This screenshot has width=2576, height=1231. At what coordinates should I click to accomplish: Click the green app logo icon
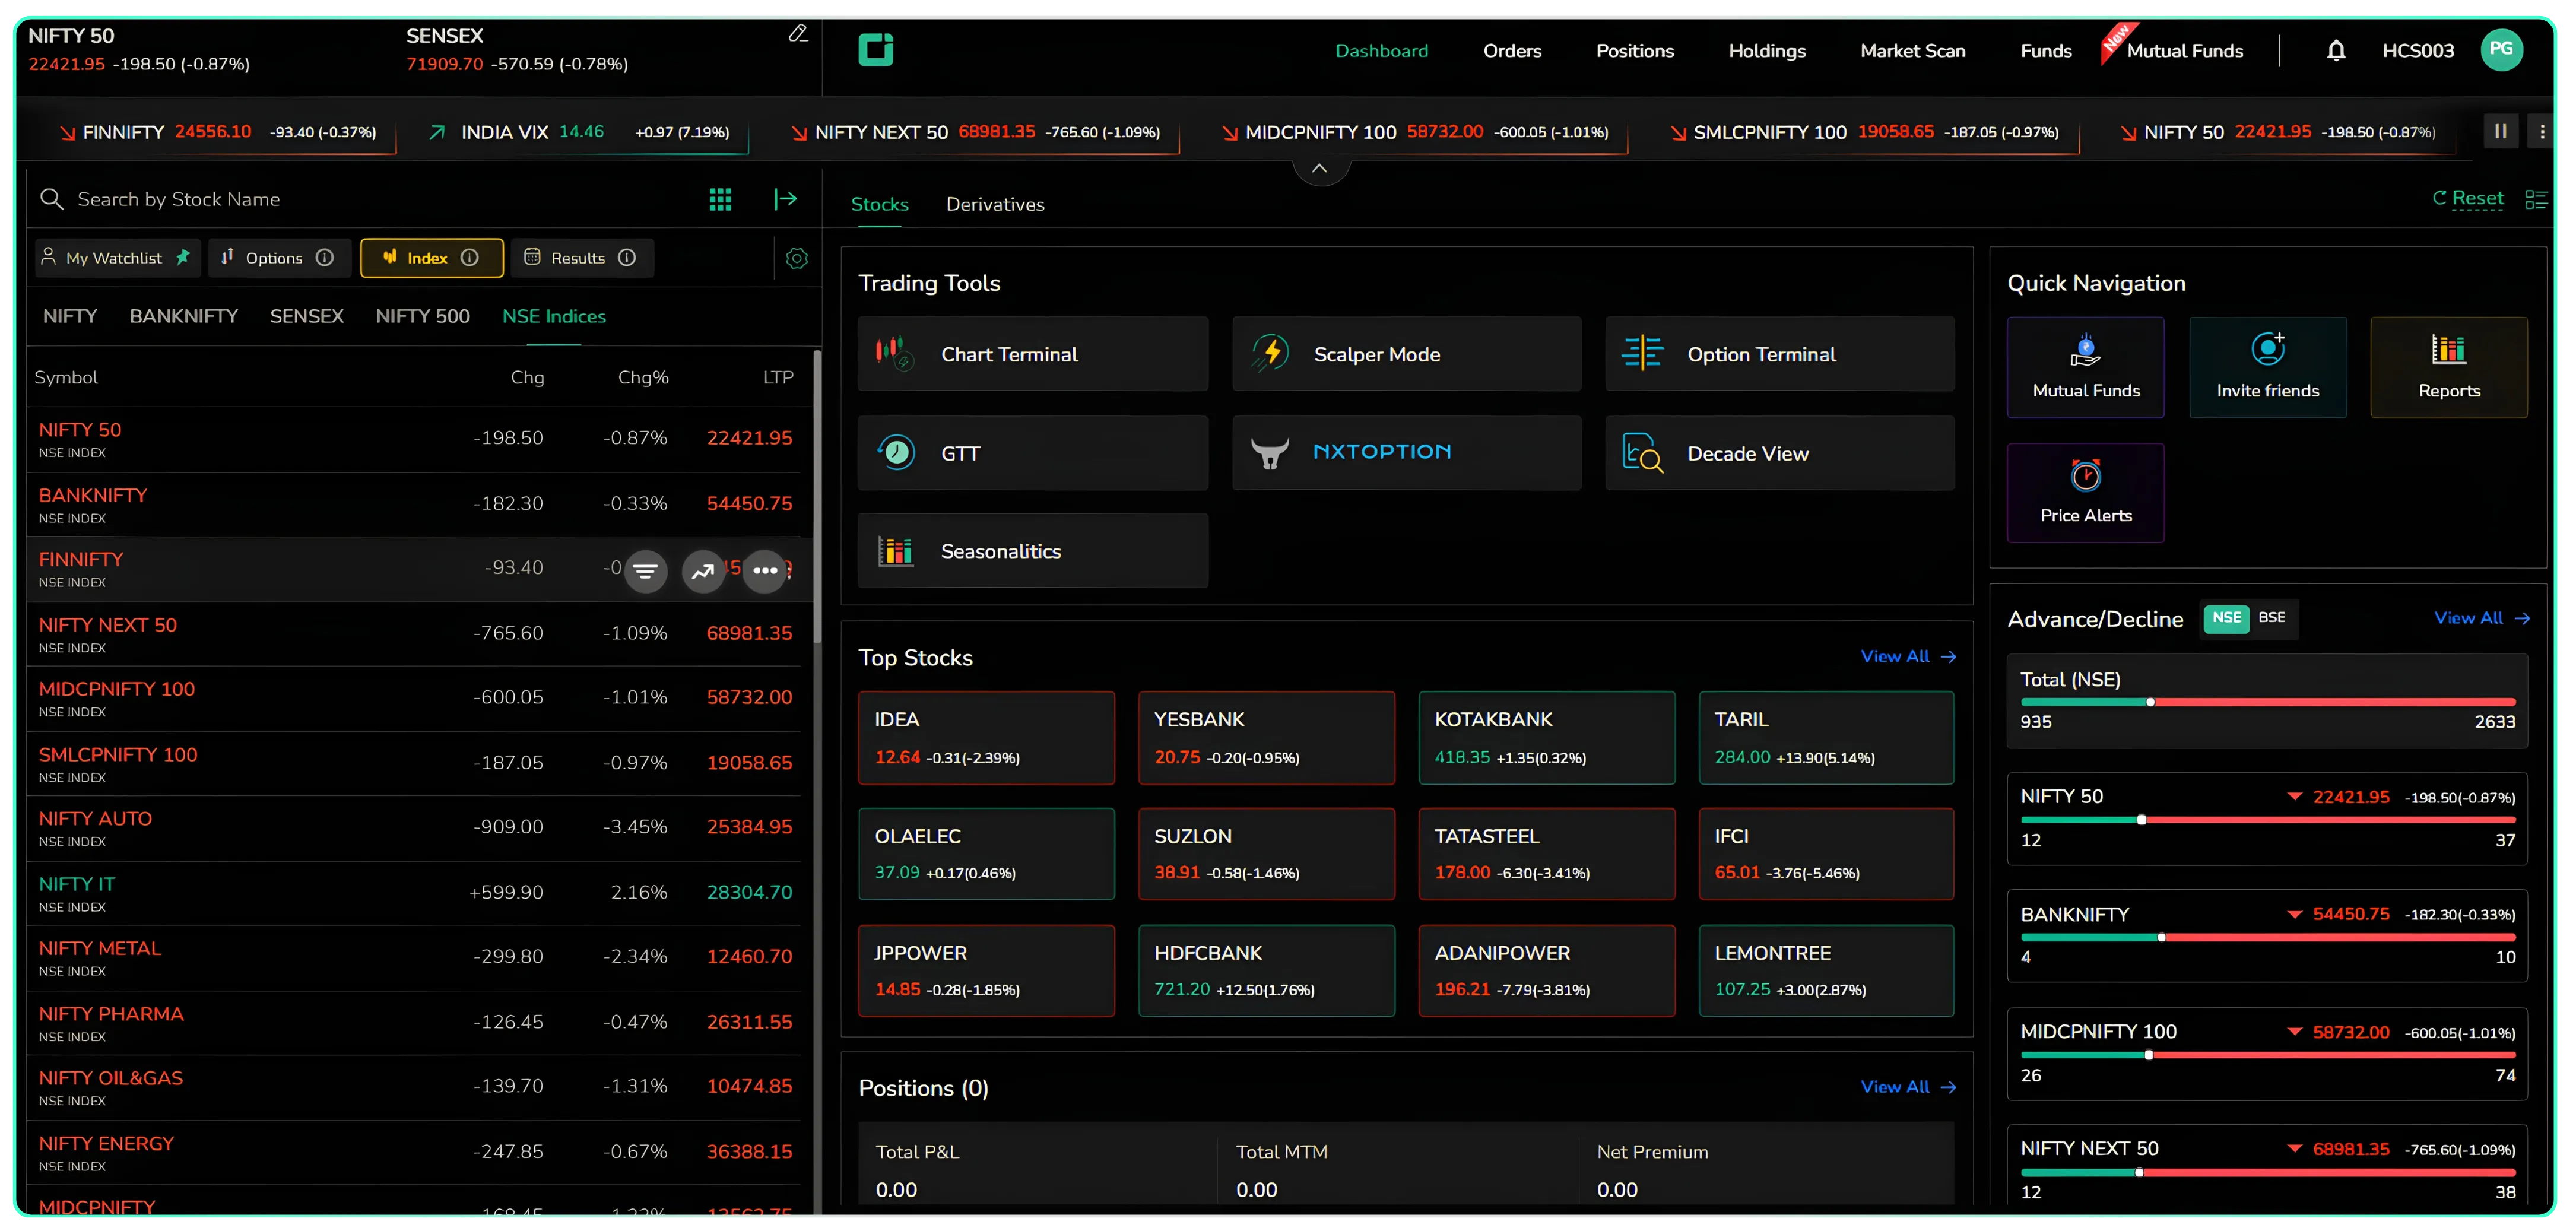click(875, 49)
